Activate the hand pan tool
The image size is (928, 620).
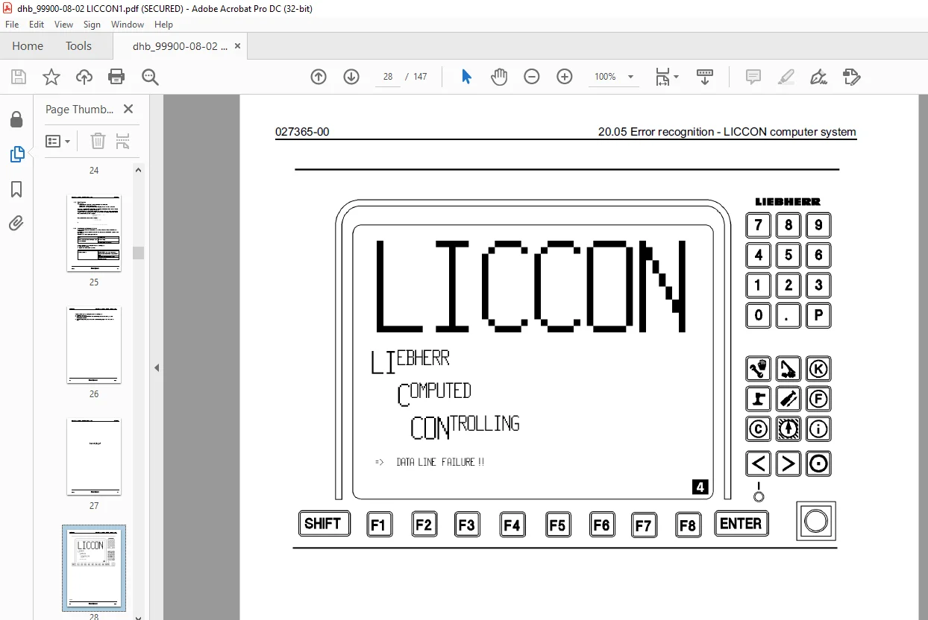coord(499,77)
